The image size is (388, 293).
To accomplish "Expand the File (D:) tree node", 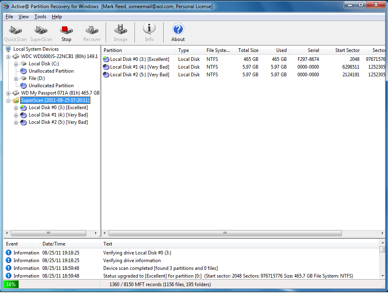I will coord(16,79).
